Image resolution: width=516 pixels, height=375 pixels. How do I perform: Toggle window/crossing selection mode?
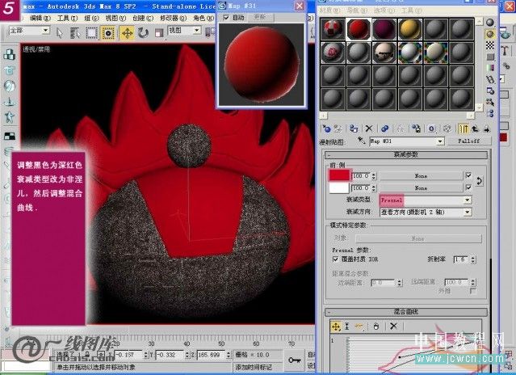[108, 33]
